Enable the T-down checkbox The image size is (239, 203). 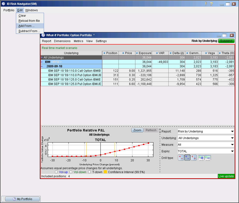[x=90, y=172]
